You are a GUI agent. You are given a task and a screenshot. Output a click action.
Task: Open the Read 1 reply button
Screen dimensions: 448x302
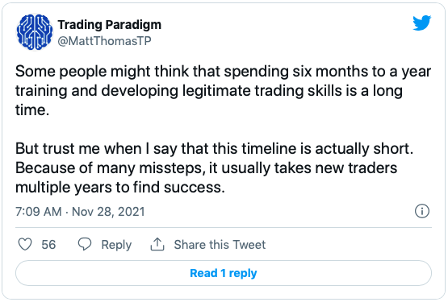(224, 273)
